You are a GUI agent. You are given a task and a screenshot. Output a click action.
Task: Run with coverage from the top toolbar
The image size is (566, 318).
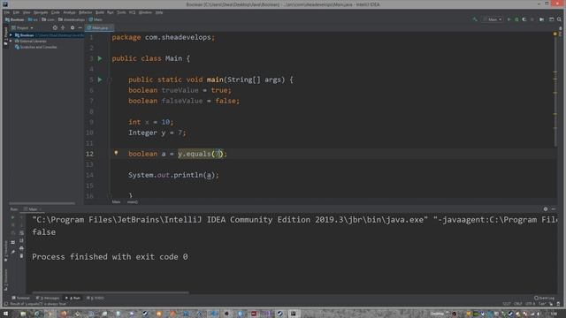pyautogui.click(x=524, y=19)
